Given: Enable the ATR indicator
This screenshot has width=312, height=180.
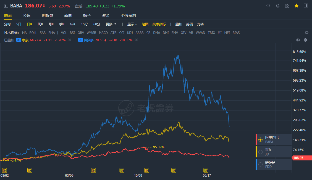Looking at the screenshot, I should click(x=113, y=33).
